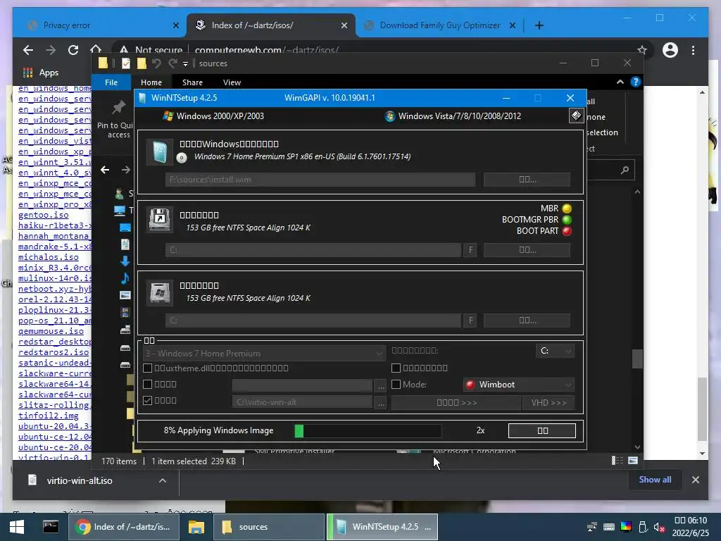Toggle the Mode checkbox
The height and width of the screenshot is (541, 721).
[x=396, y=384]
